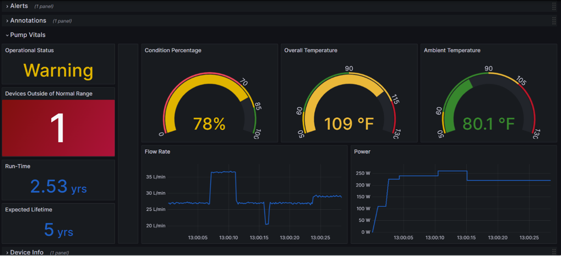
Task: Click the drag handle on the Annotations row
Action: [x=554, y=21]
